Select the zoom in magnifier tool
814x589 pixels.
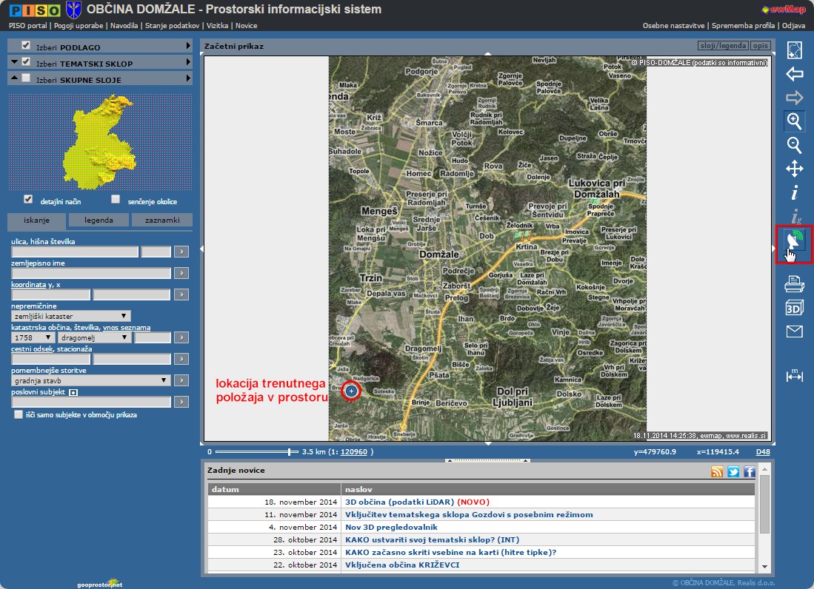[x=794, y=121]
